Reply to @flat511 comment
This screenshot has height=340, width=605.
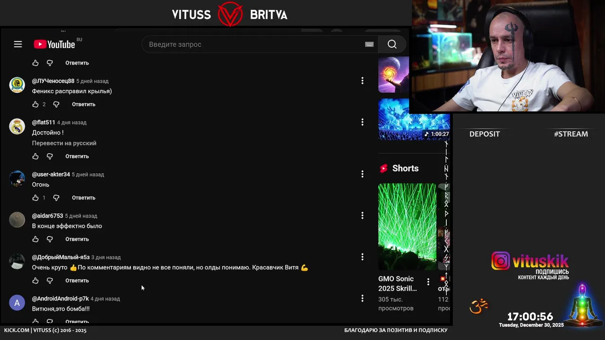(x=77, y=156)
